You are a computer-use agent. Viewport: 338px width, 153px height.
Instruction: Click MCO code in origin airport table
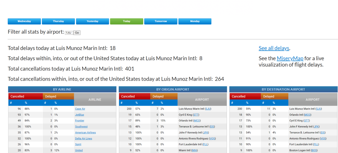coord(197,121)
